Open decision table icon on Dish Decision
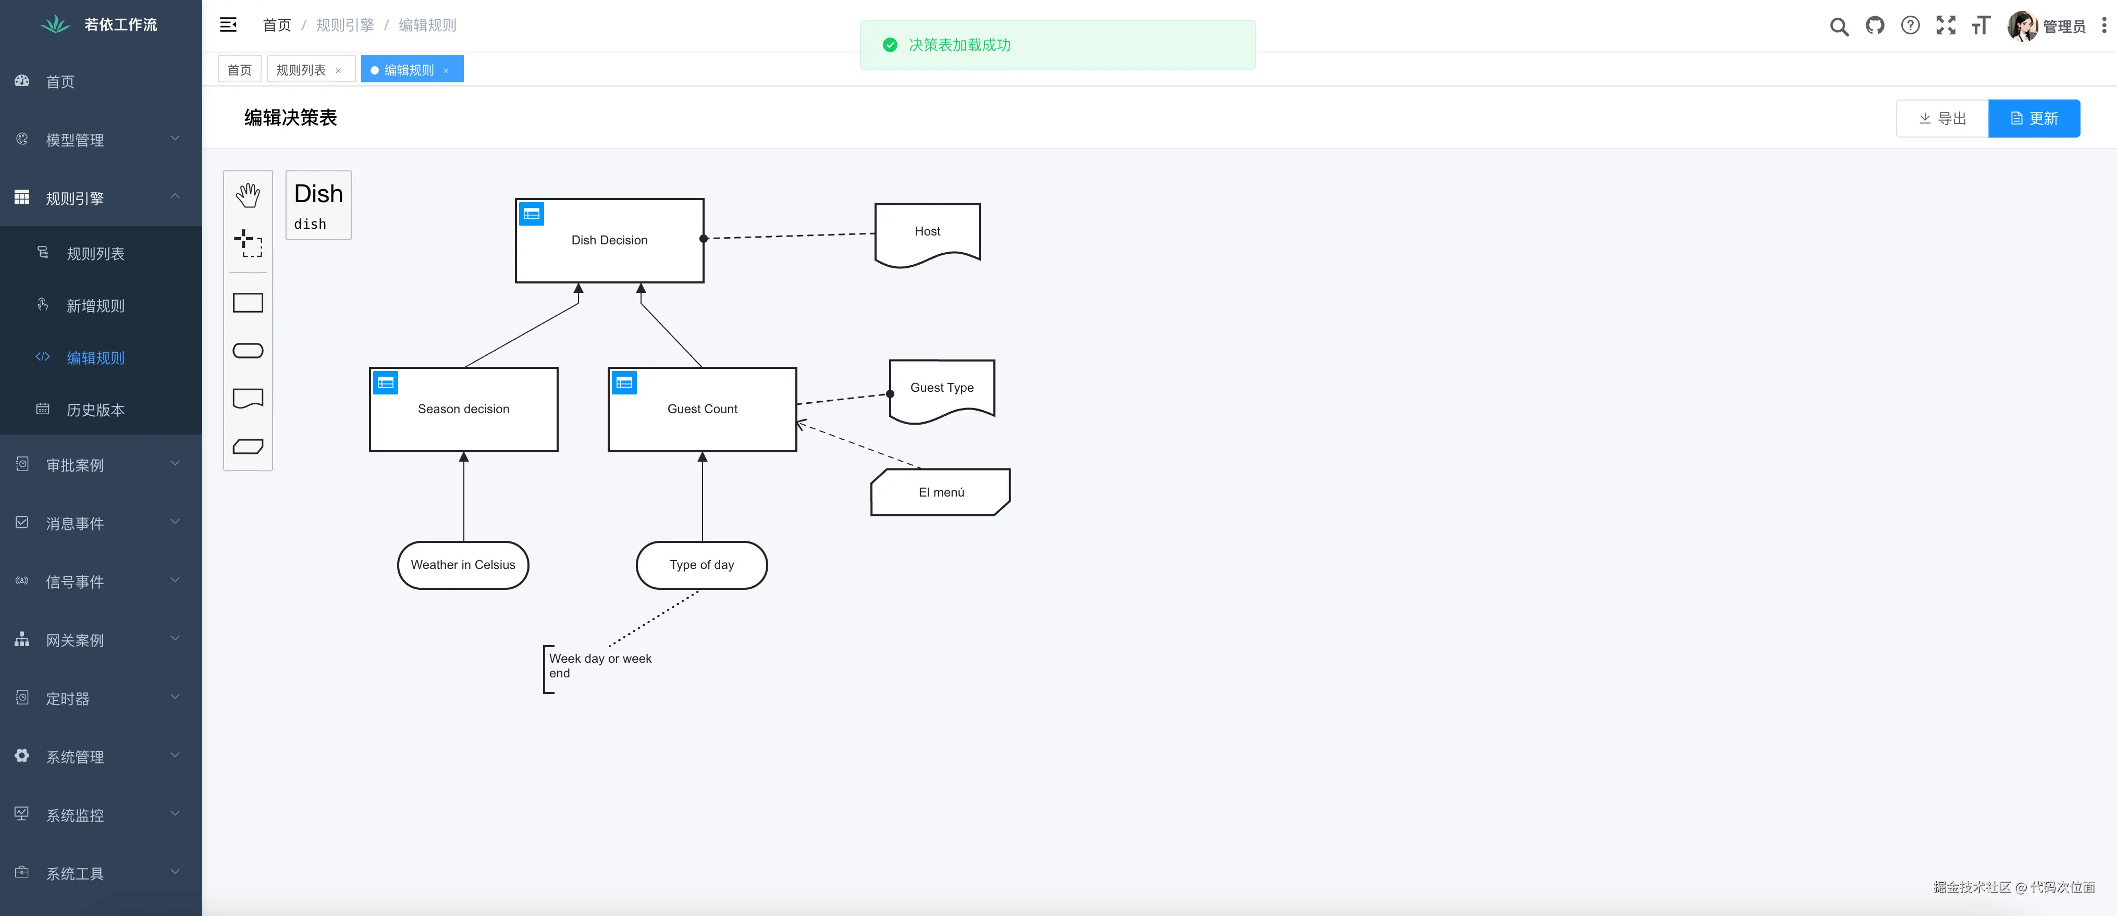Image resolution: width=2117 pixels, height=916 pixels. pos(532,215)
